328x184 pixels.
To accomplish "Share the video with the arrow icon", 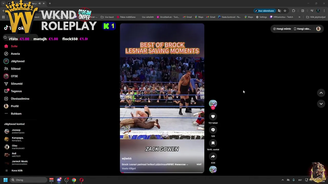I will pos(213,156).
